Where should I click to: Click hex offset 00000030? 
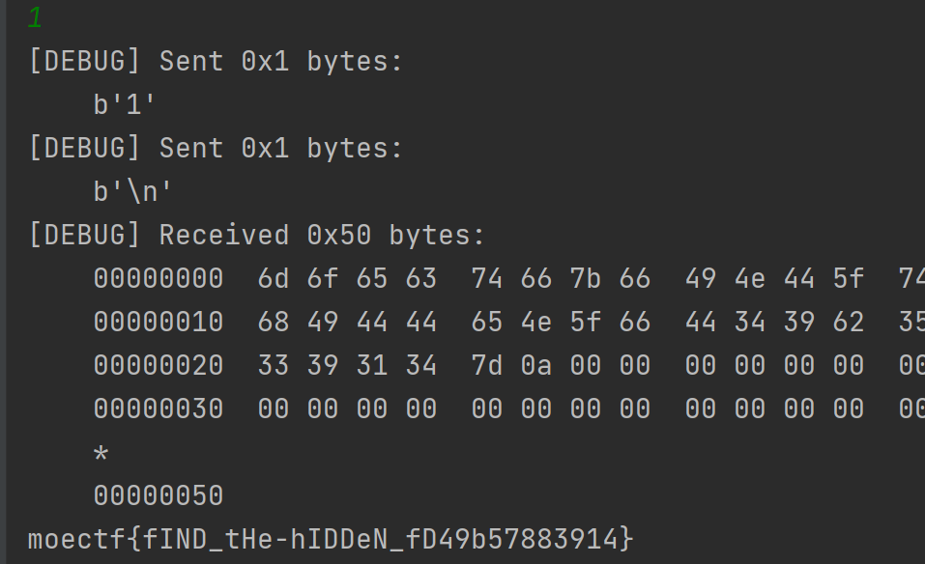159,409
